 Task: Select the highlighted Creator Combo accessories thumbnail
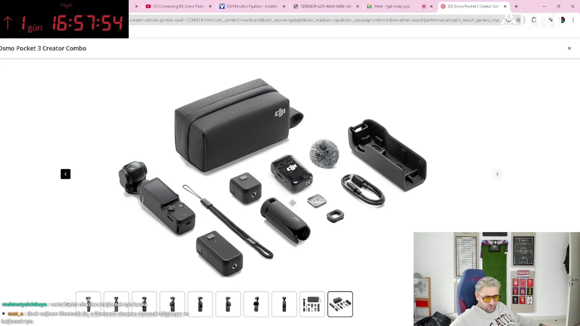(x=340, y=304)
